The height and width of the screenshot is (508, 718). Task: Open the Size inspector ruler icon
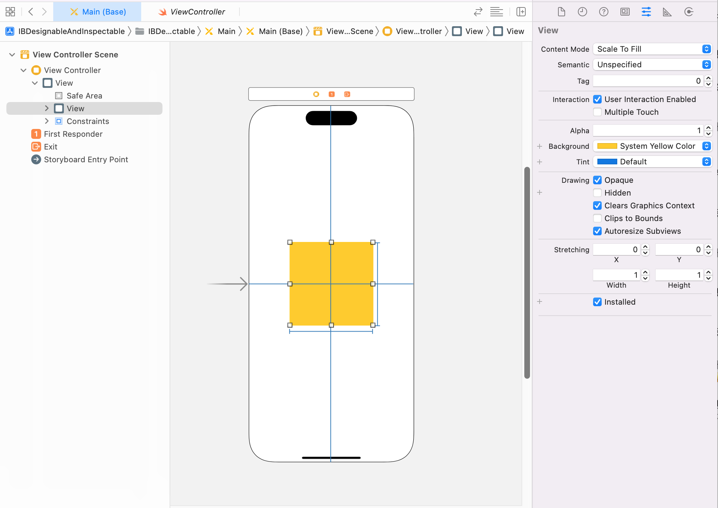667,12
